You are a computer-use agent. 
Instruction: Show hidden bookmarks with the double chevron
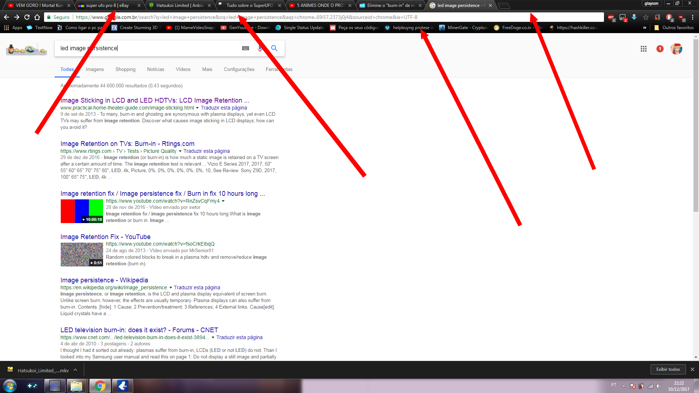click(x=645, y=28)
